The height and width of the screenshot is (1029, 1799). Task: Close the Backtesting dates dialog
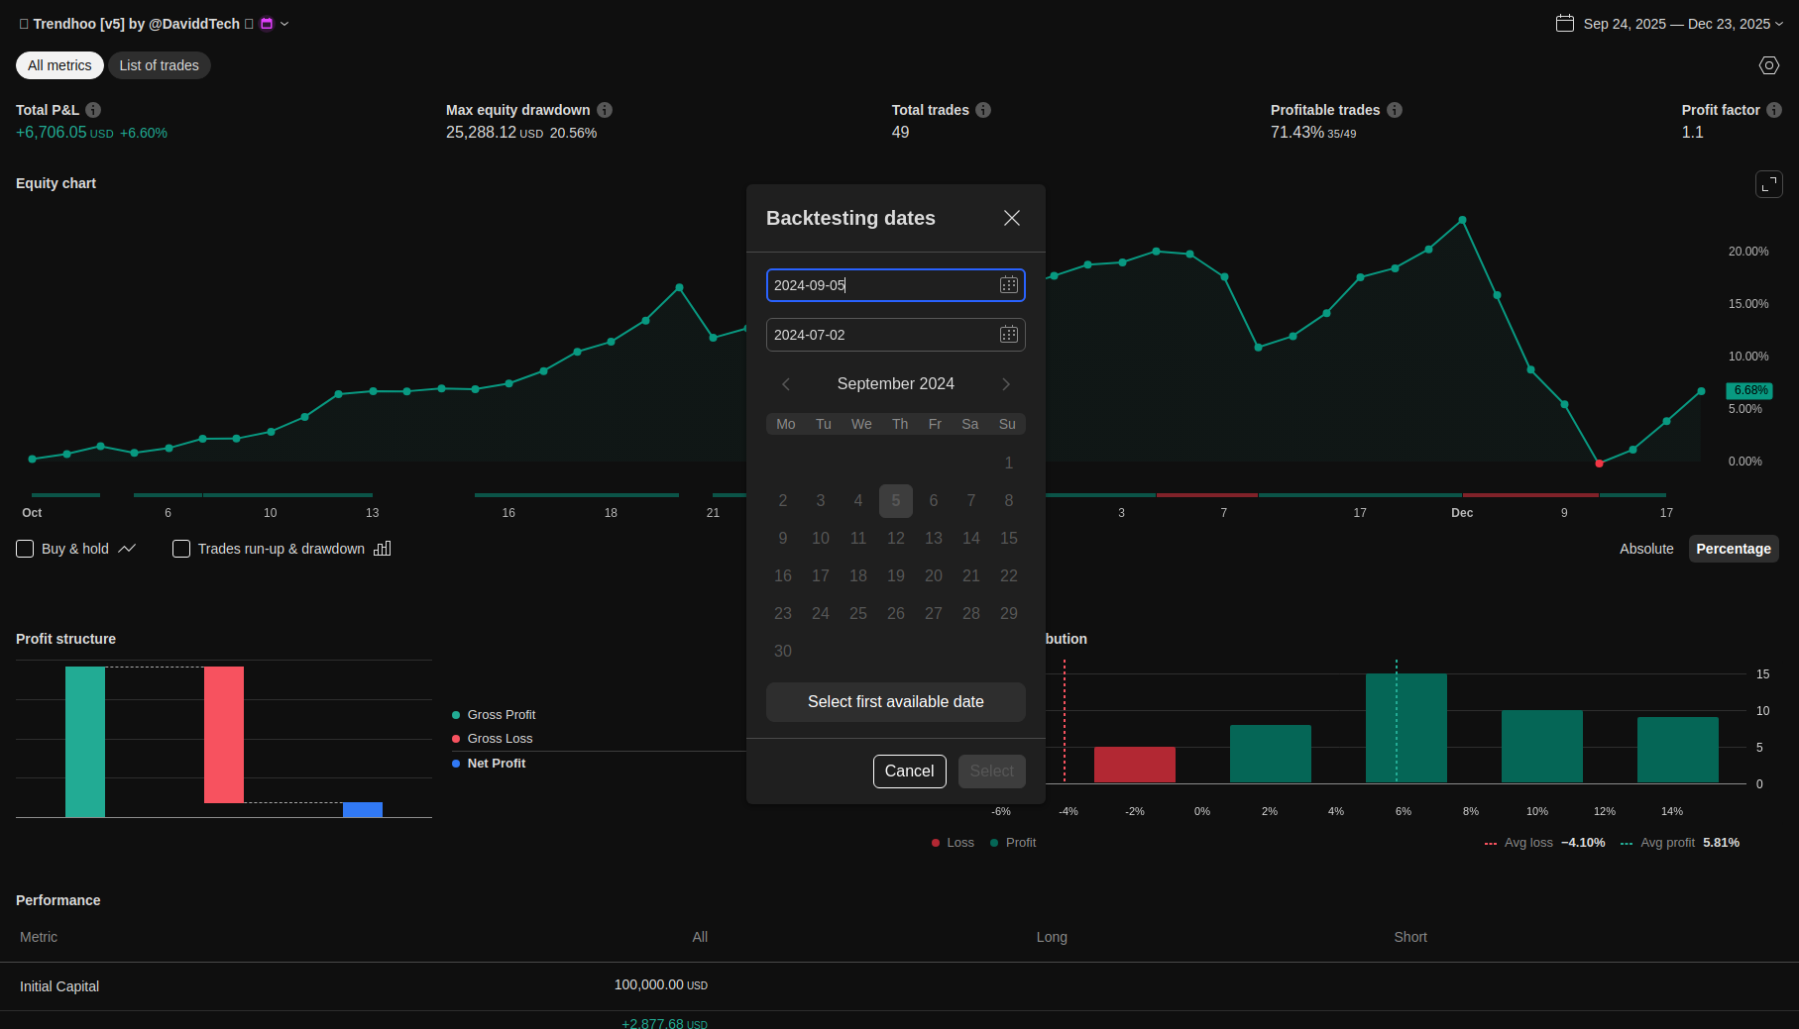click(1011, 218)
